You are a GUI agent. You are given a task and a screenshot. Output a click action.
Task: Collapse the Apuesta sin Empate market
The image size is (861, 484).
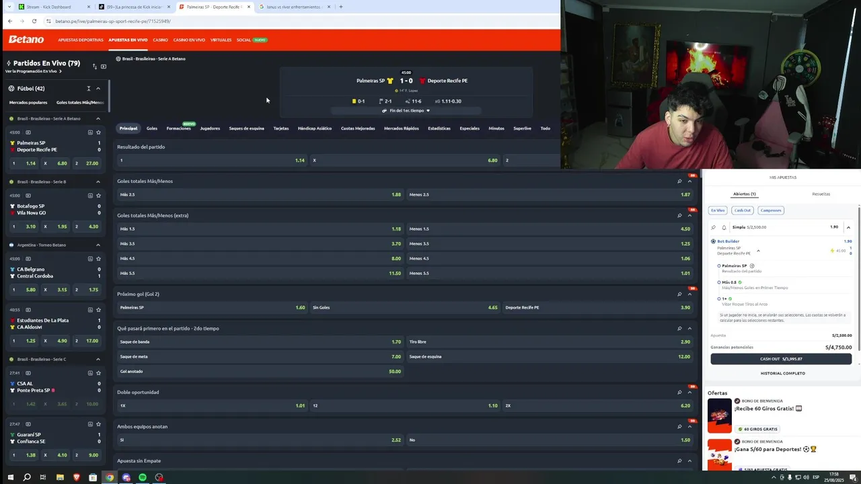[x=689, y=460]
